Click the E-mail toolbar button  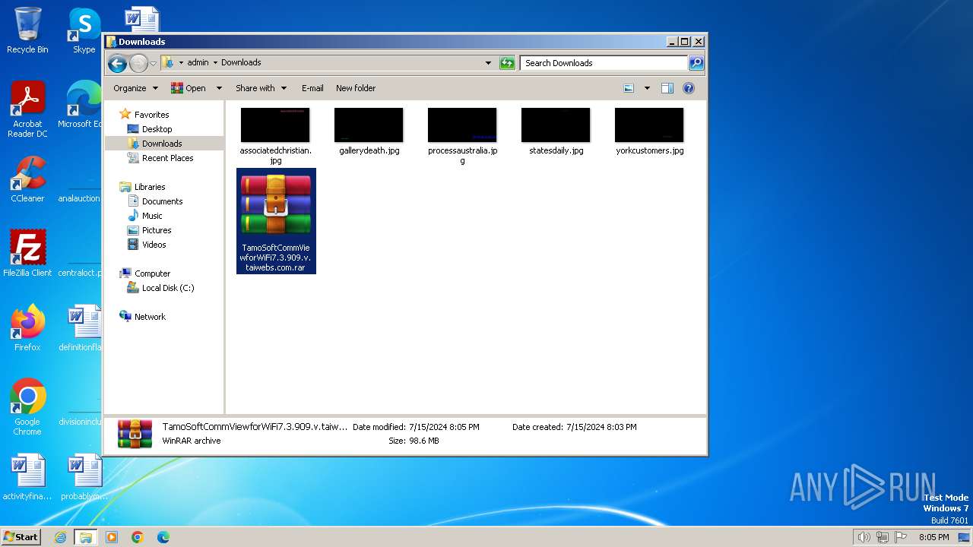(312, 88)
